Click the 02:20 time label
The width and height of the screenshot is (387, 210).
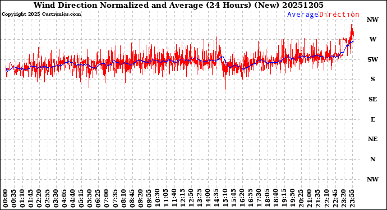pyautogui.click(x=39, y=198)
